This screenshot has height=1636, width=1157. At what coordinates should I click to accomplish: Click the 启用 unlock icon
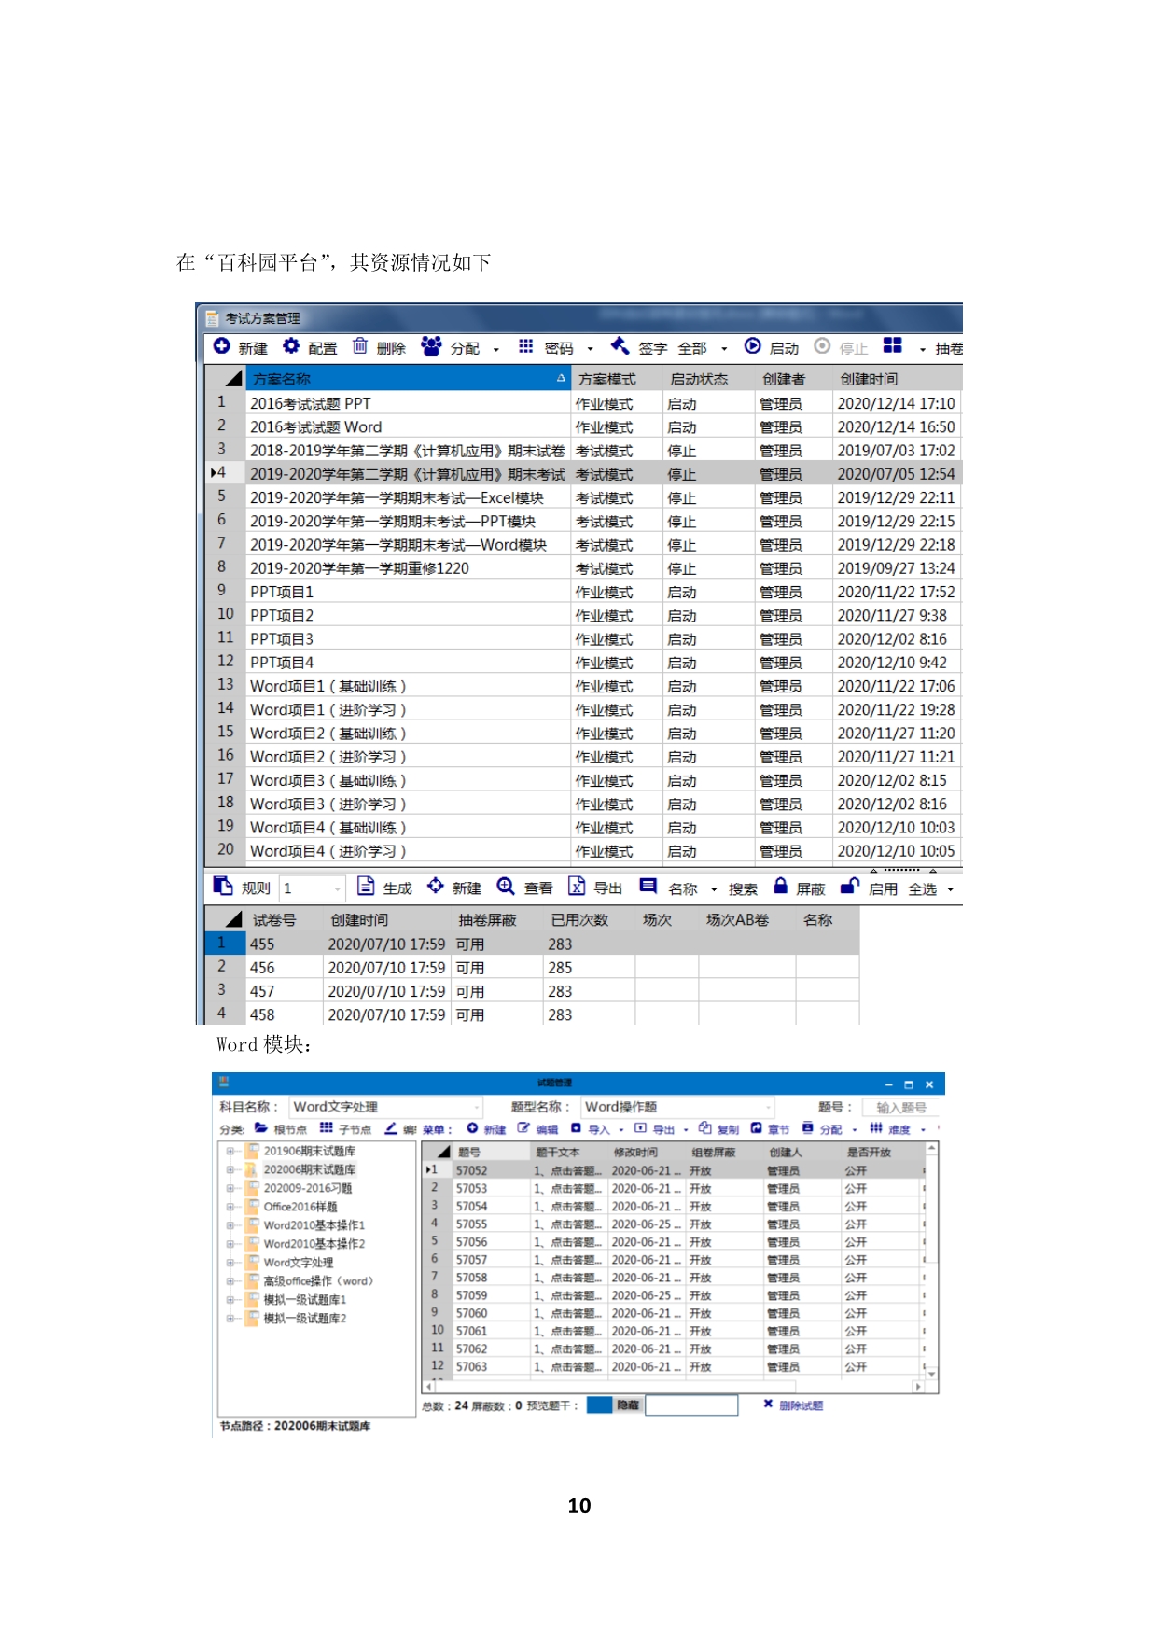coord(849,886)
